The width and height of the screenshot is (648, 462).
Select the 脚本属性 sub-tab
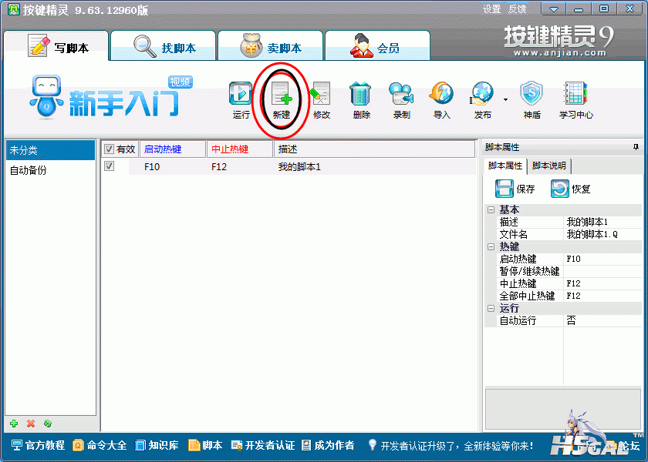505,166
